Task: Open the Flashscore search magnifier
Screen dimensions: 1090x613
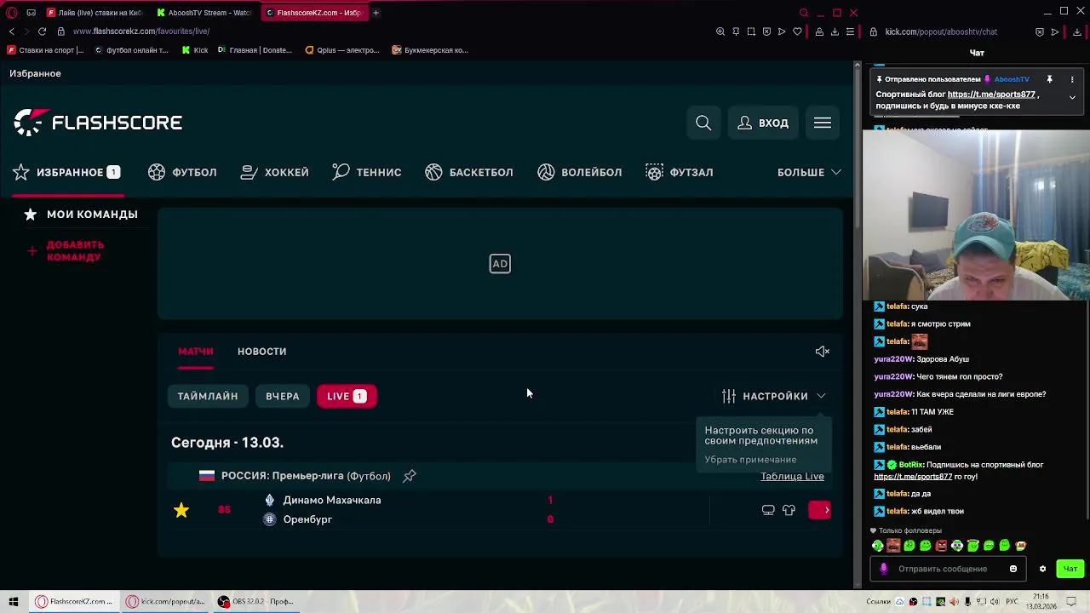Action: click(703, 123)
